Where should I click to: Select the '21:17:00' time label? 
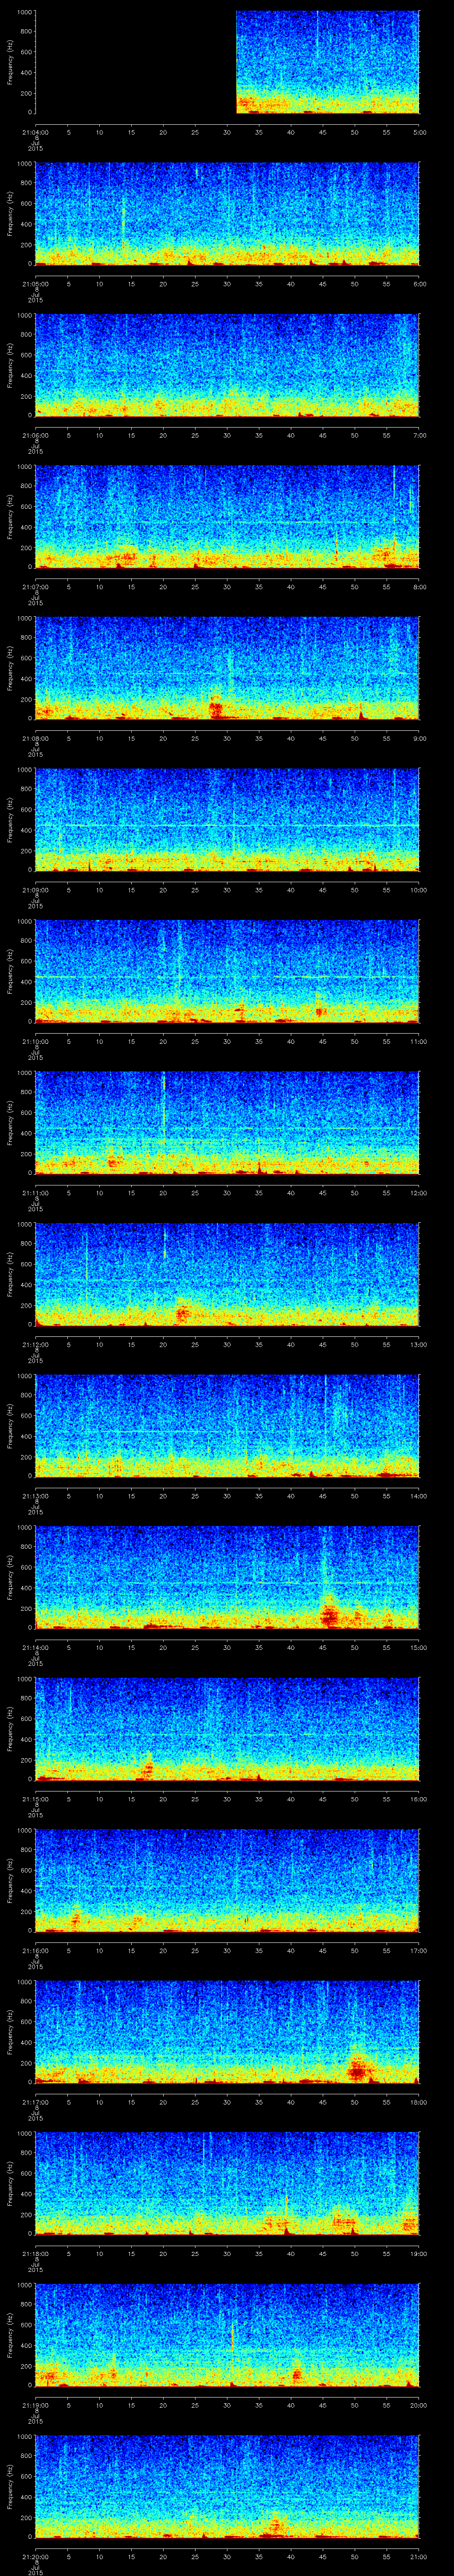pos(35,2101)
